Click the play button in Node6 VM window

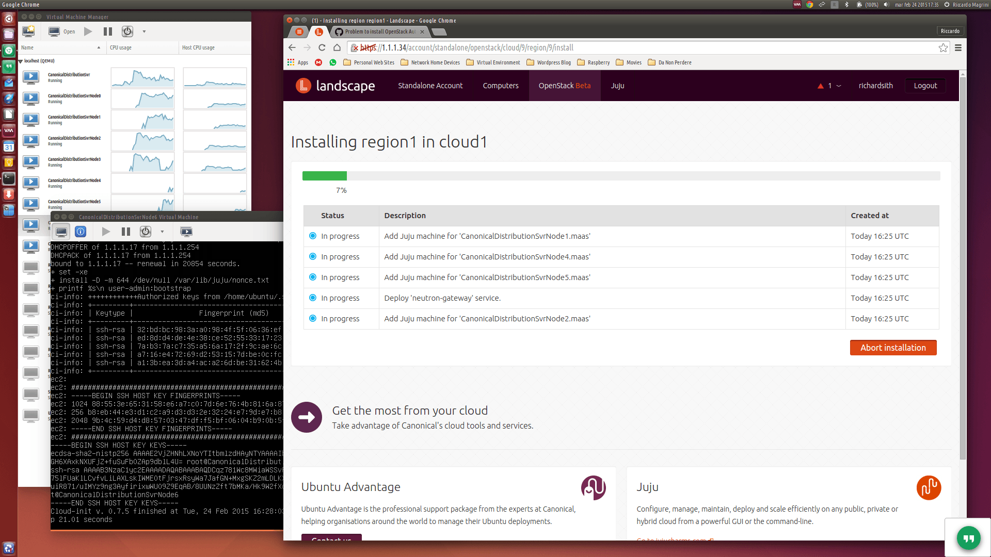tap(106, 232)
